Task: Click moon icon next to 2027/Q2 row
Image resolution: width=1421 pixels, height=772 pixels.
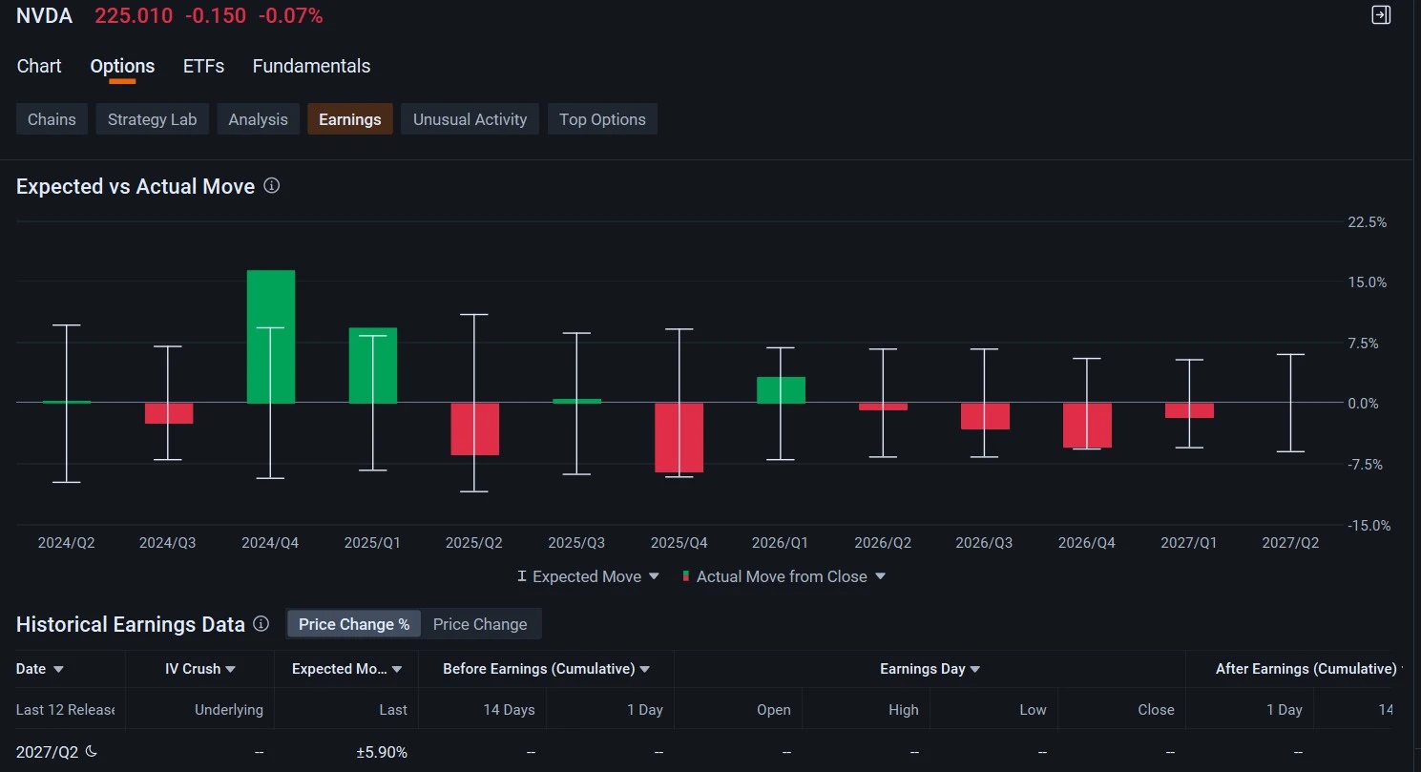Action: point(92,751)
